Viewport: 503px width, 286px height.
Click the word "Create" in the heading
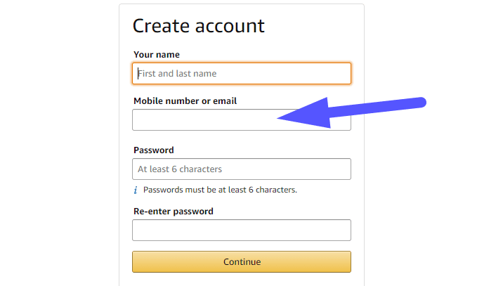click(161, 26)
